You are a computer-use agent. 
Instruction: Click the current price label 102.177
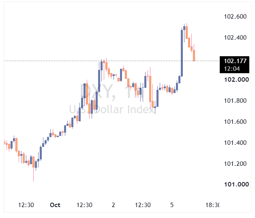[x=235, y=61]
